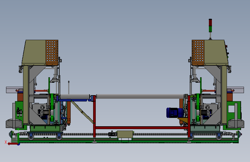Image resolution: width=250 pixels, height=162 pixels.
Task: Click the green Y axis arrow
Action: pyautogui.click(x=18, y=138)
